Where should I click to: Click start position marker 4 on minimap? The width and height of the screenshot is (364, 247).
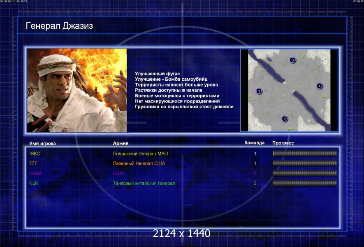pos(320,86)
